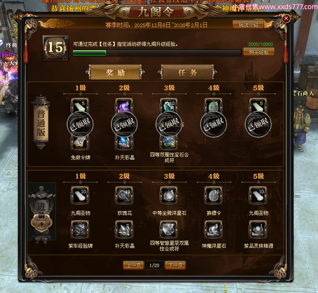
Task: Select the 神魔淬星石 item icon
Action: click(213, 229)
